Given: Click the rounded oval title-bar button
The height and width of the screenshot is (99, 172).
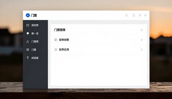Looking at the screenshot, I should [127, 15].
